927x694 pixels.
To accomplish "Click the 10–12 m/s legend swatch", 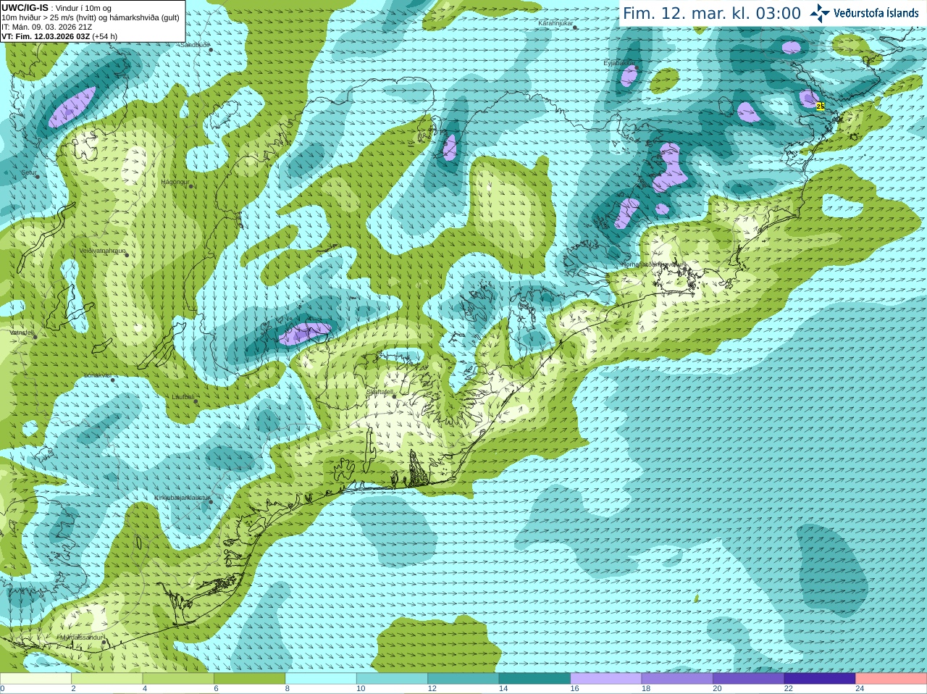I will (392, 679).
